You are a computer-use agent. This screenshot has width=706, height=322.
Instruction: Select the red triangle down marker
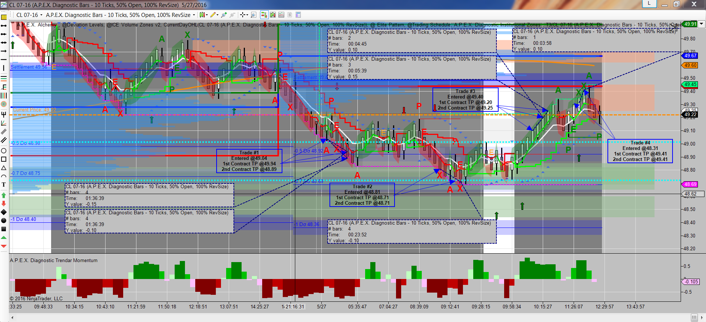4,246
